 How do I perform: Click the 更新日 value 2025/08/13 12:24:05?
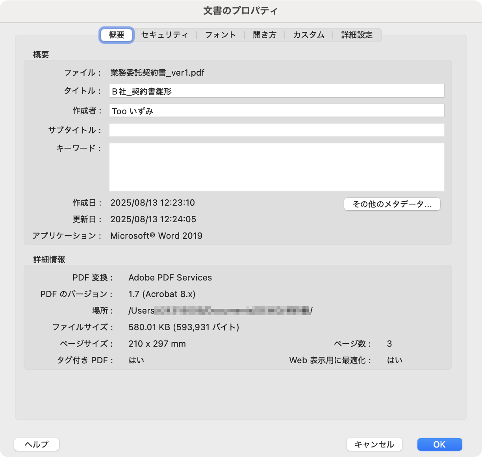coord(153,219)
